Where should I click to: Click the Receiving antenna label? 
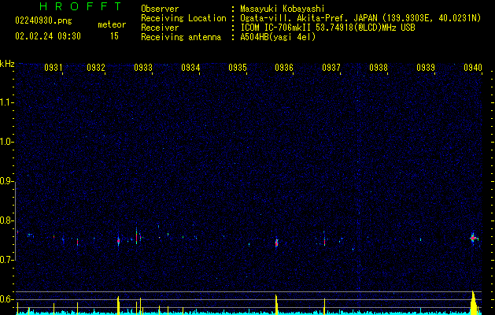pyautogui.click(x=181, y=37)
